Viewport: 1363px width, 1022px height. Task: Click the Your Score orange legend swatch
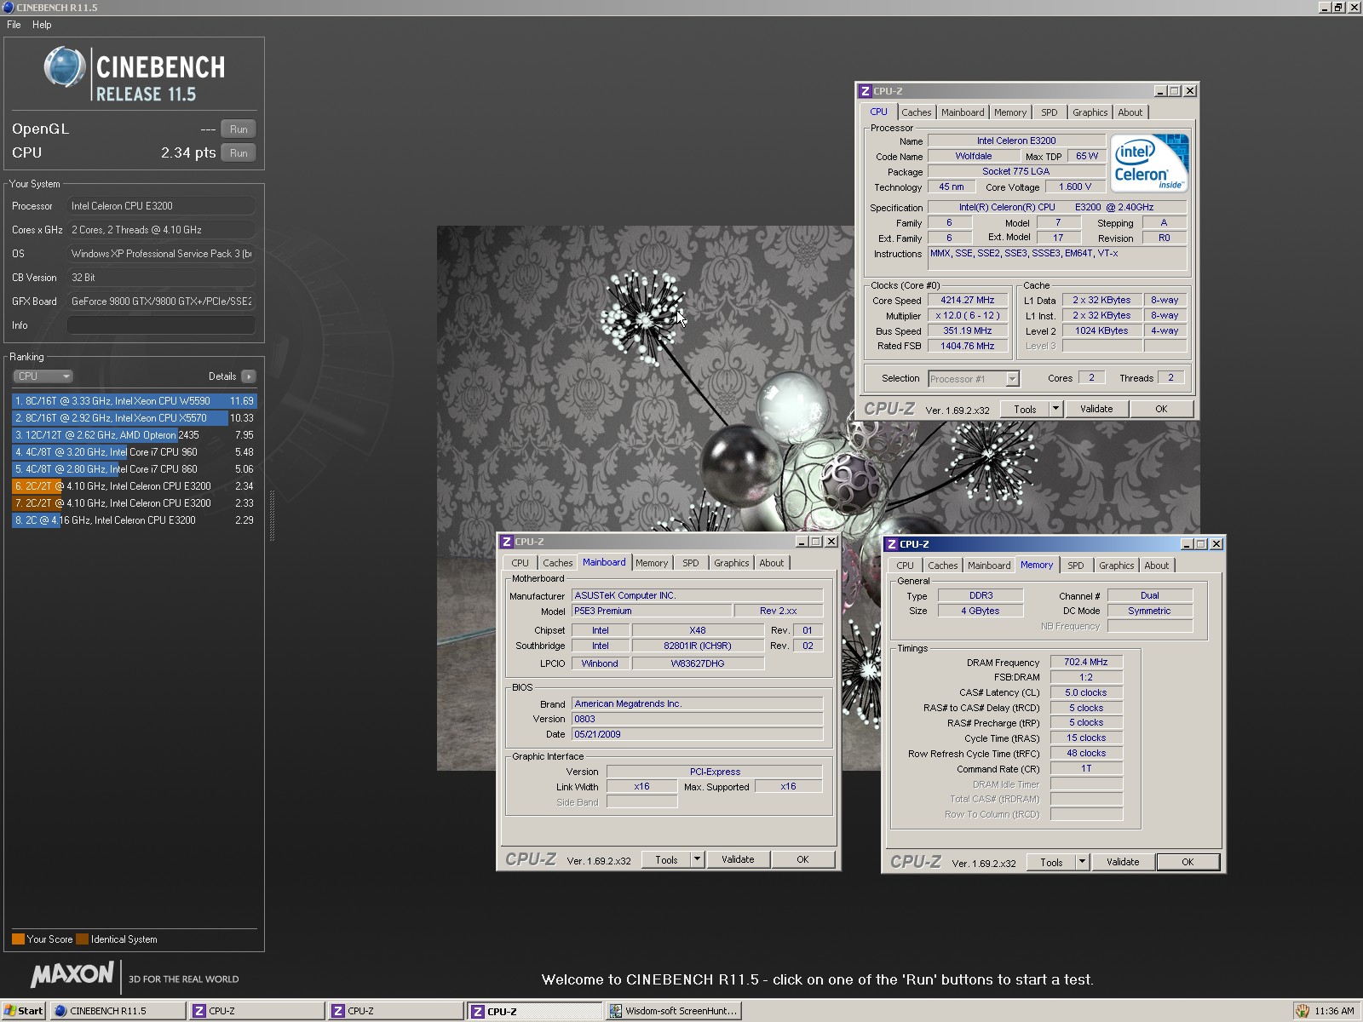pyautogui.click(x=18, y=939)
